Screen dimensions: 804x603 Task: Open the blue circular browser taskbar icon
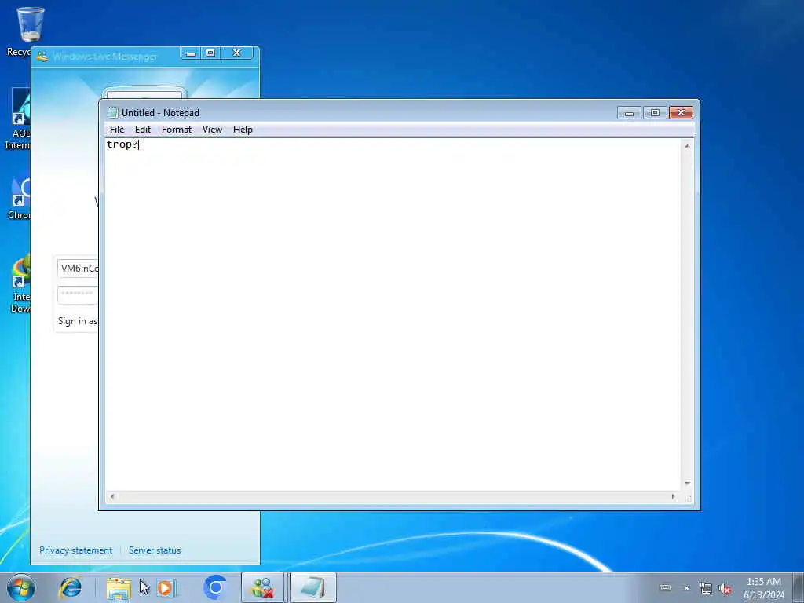215,587
